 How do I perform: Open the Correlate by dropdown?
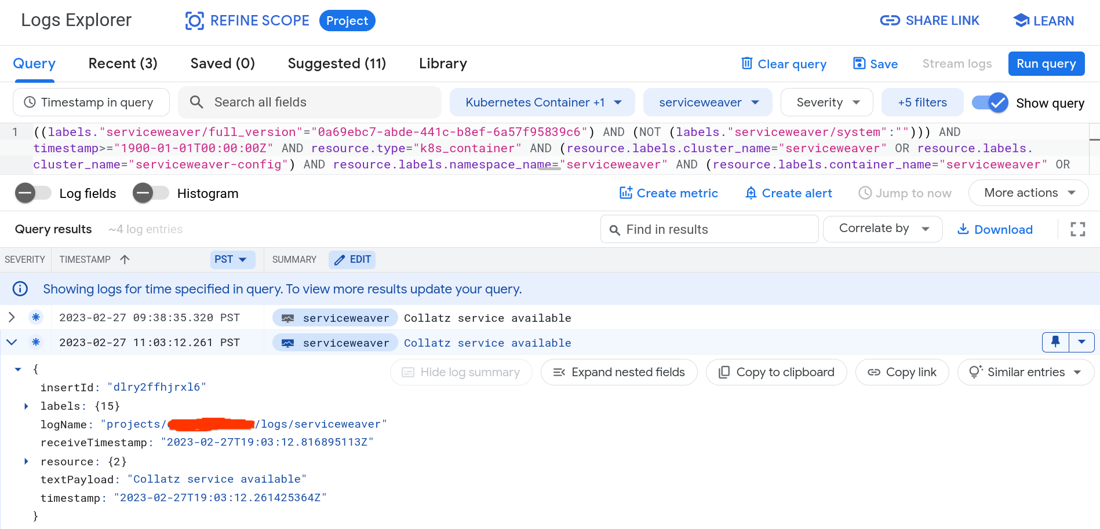tap(883, 229)
